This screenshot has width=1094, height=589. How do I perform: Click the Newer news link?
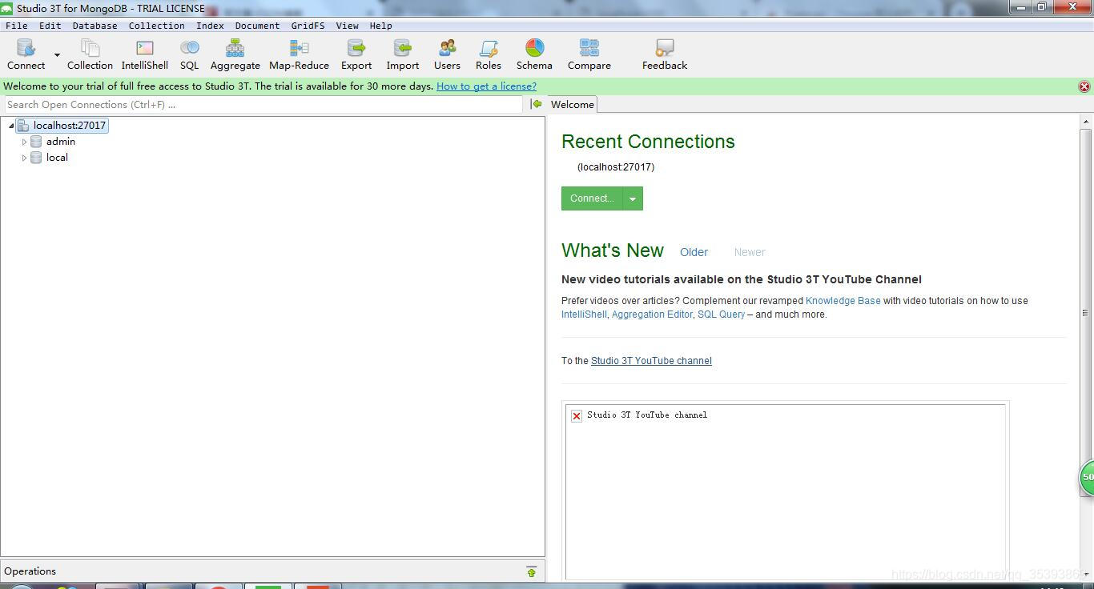click(750, 252)
